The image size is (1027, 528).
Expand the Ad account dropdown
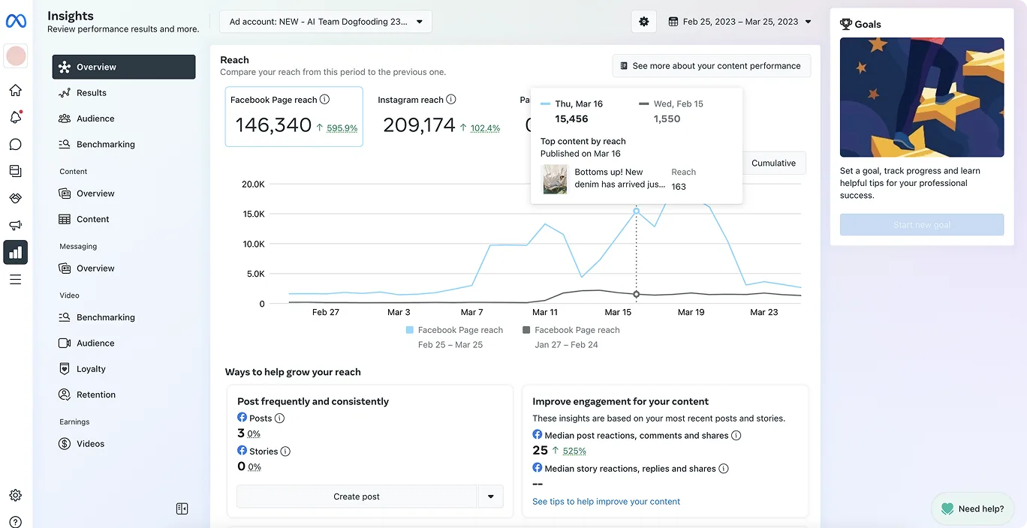326,22
